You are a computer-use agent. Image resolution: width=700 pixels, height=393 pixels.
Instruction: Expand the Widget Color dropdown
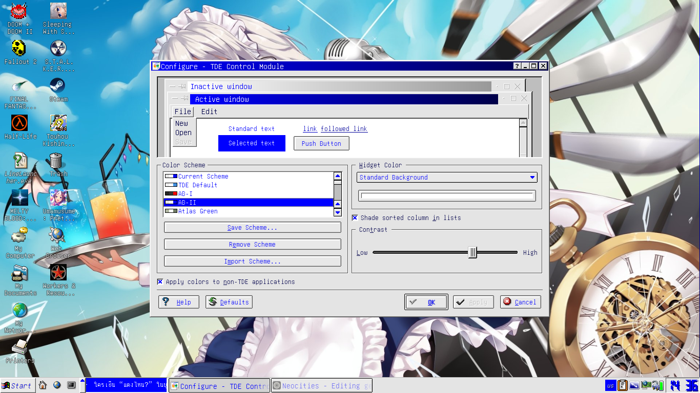click(x=446, y=178)
